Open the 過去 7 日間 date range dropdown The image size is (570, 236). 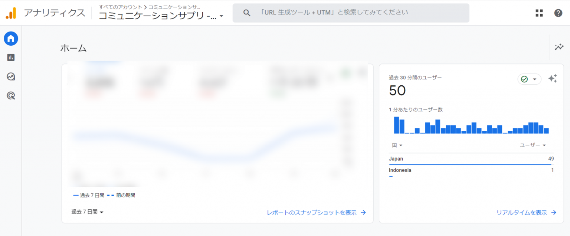click(x=88, y=212)
